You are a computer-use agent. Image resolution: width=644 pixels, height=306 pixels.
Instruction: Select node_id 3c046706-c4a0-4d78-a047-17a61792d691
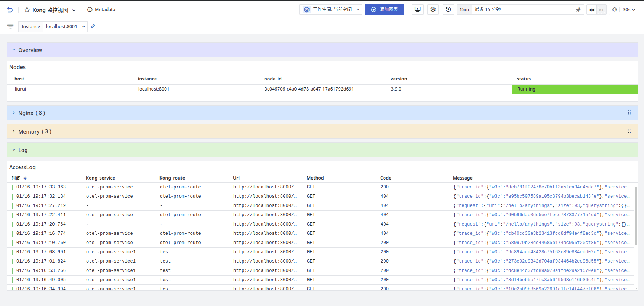[x=309, y=89]
